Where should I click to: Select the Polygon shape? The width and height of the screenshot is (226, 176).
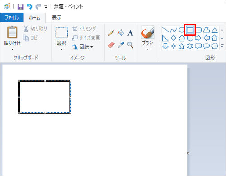tap(207, 30)
